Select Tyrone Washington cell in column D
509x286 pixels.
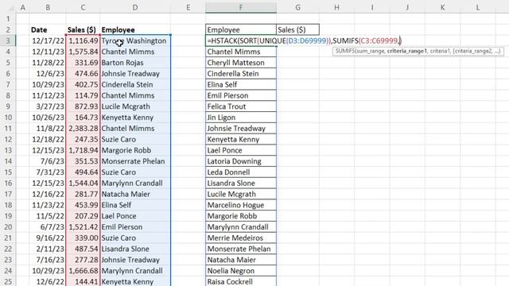[x=135, y=41]
